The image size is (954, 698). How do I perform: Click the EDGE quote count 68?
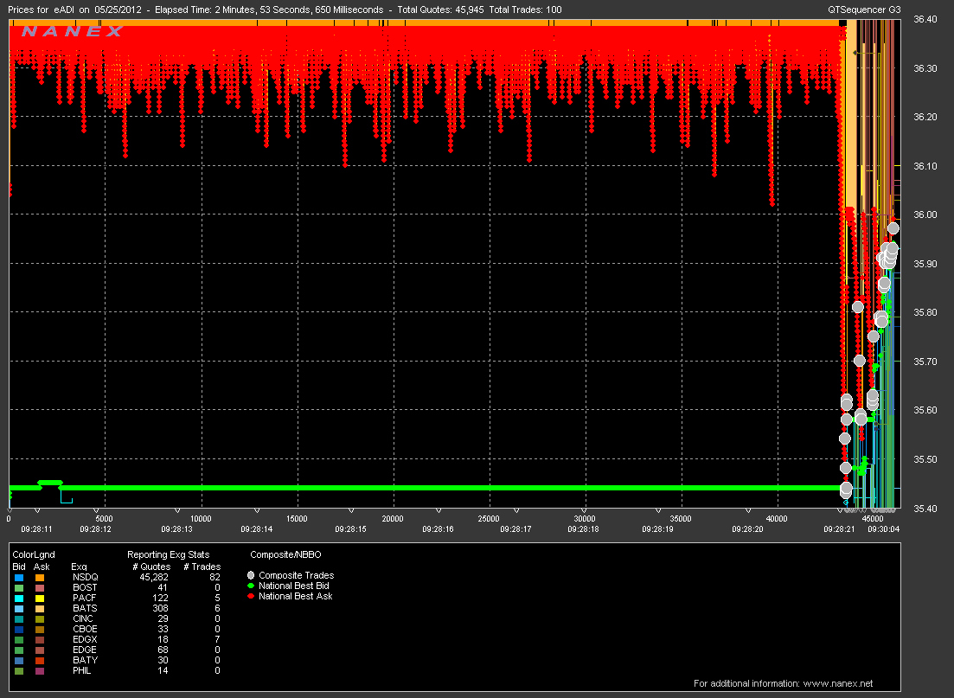[163, 650]
